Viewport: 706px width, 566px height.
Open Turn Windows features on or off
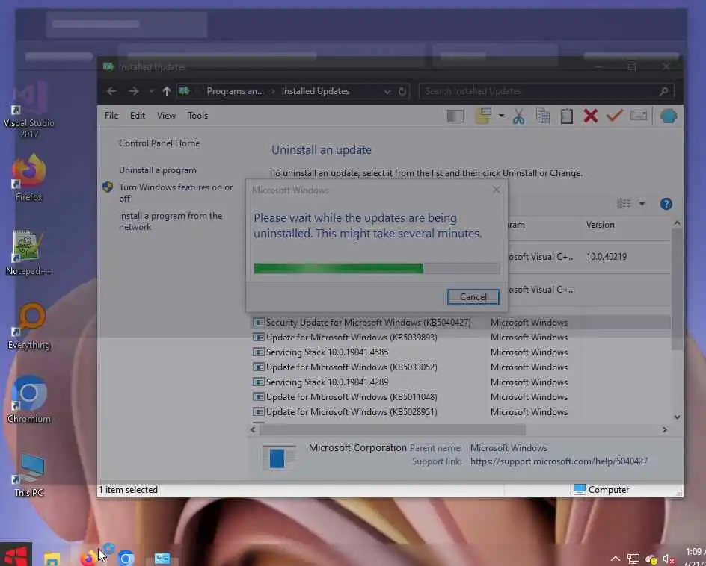pyautogui.click(x=176, y=193)
